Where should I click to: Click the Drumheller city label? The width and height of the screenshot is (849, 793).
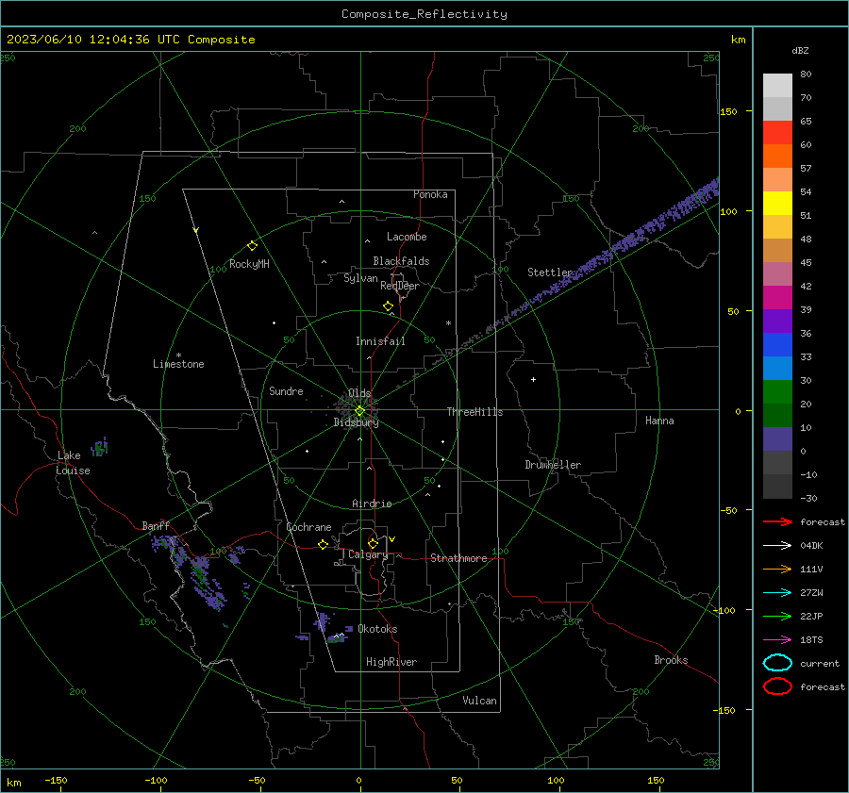pyautogui.click(x=553, y=465)
